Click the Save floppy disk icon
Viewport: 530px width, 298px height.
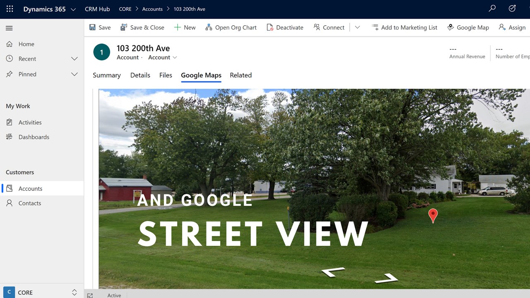coord(92,27)
